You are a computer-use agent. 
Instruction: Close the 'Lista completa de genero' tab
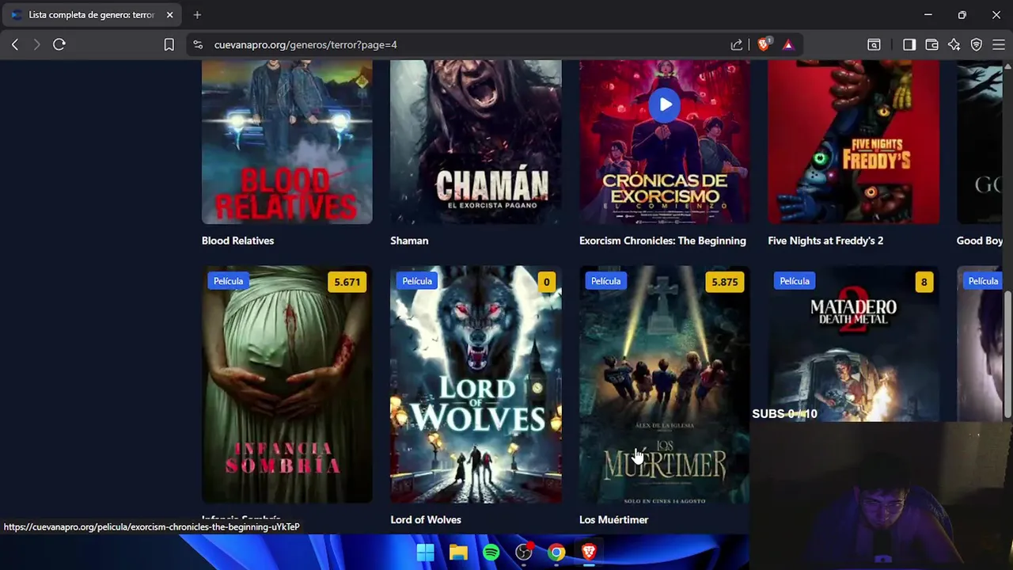pos(169,15)
